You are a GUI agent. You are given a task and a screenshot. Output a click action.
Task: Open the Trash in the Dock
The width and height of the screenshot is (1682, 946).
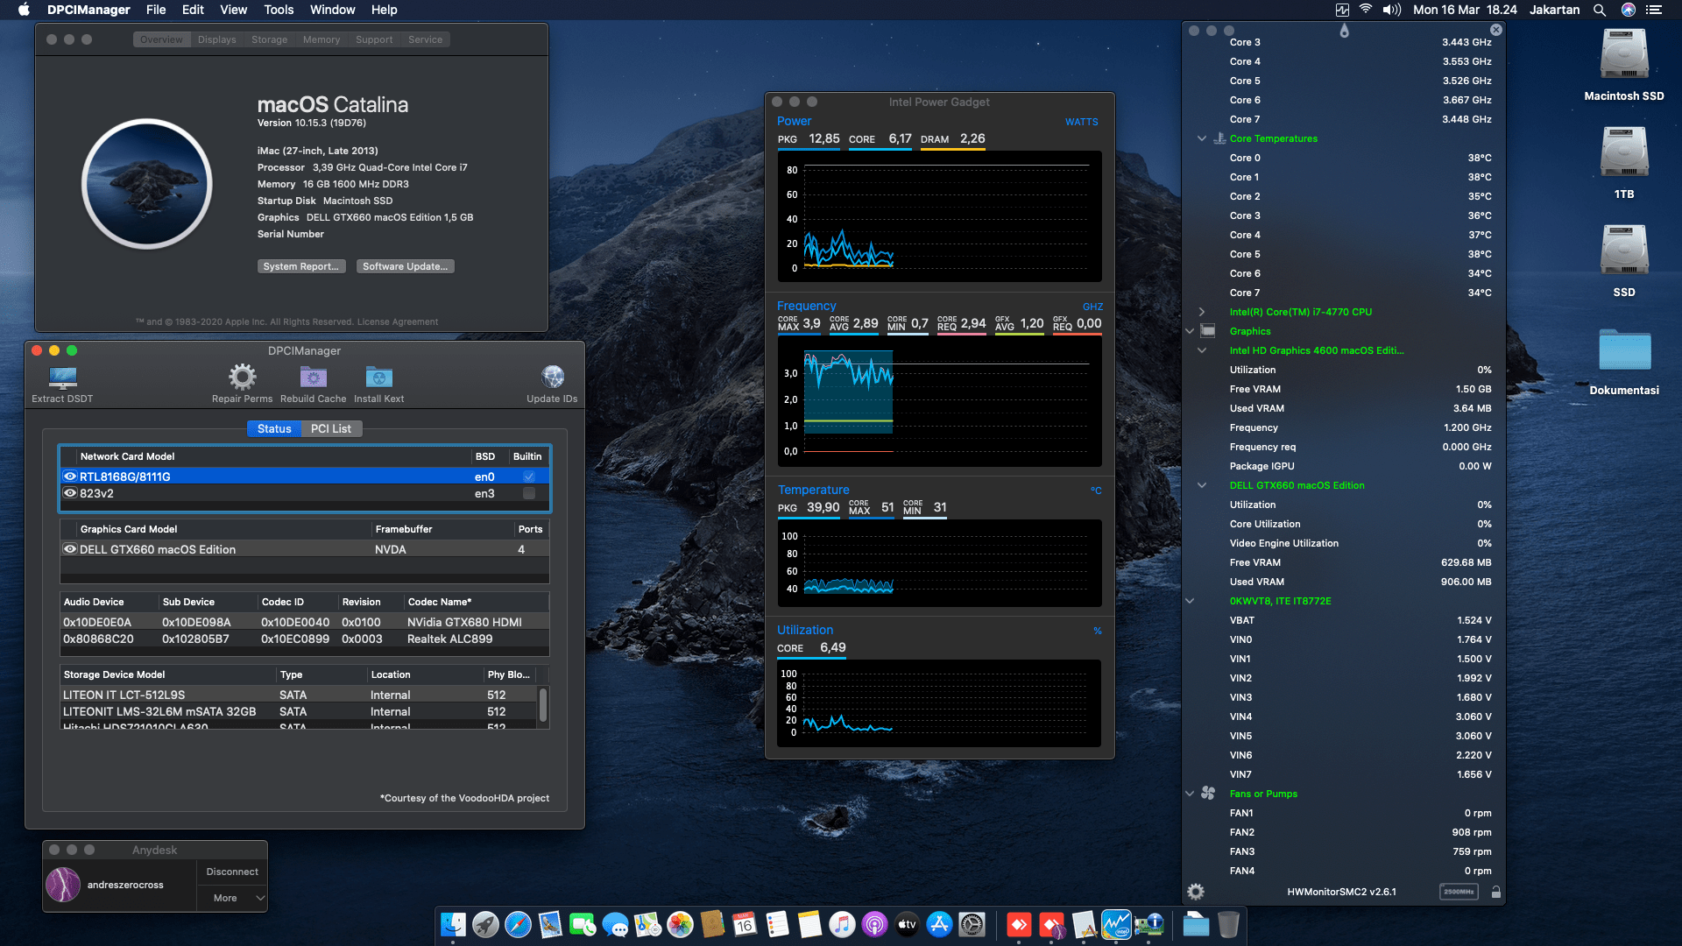coord(1228,924)
